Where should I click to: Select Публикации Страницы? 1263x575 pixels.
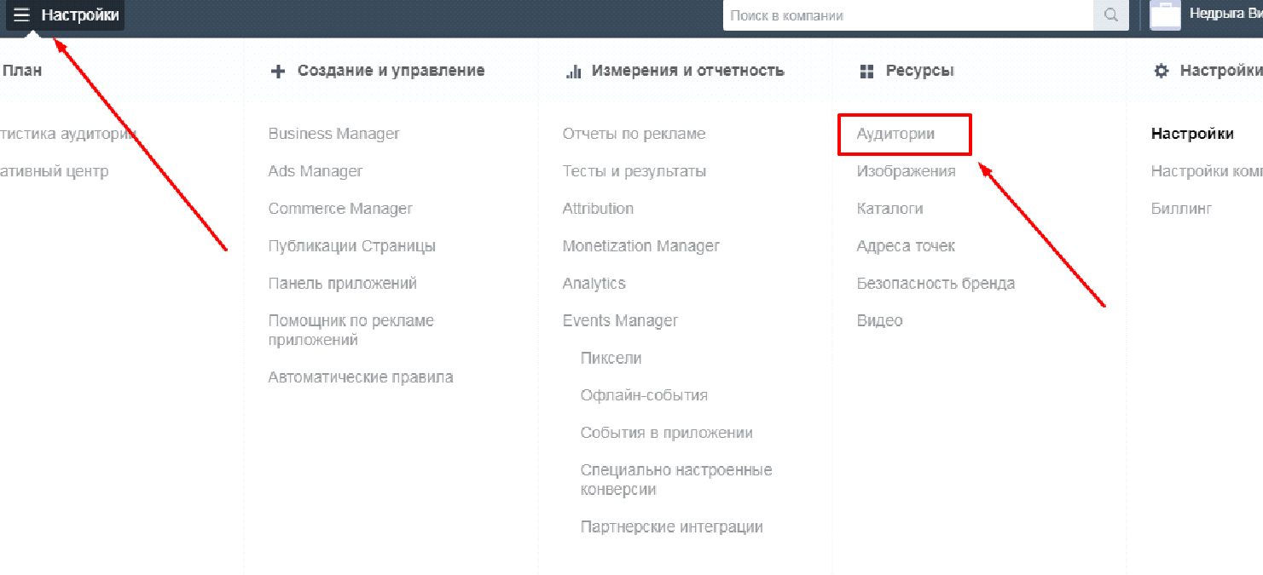351,246
